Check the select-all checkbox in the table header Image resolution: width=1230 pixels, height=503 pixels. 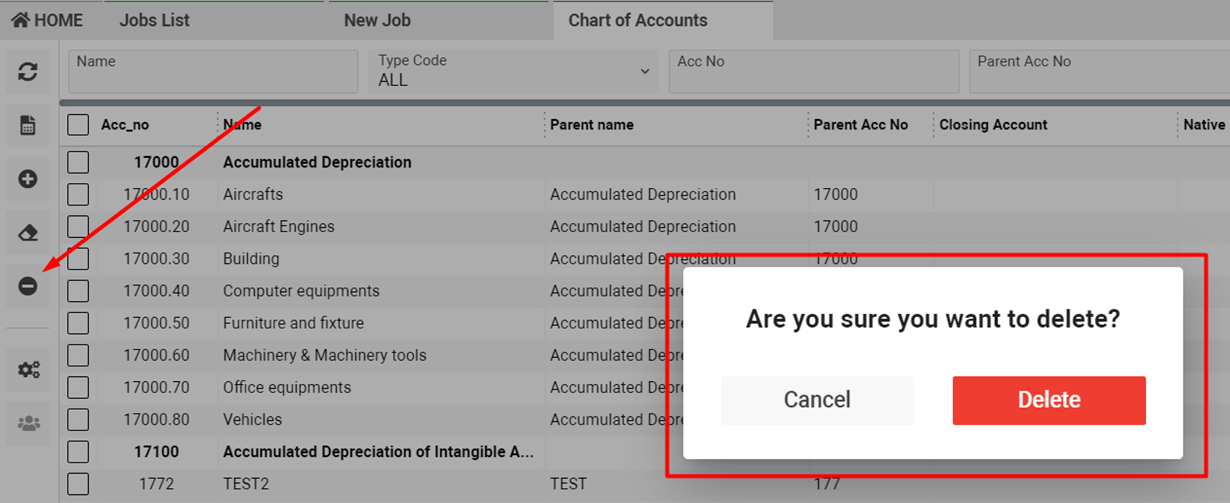point(78,125)
